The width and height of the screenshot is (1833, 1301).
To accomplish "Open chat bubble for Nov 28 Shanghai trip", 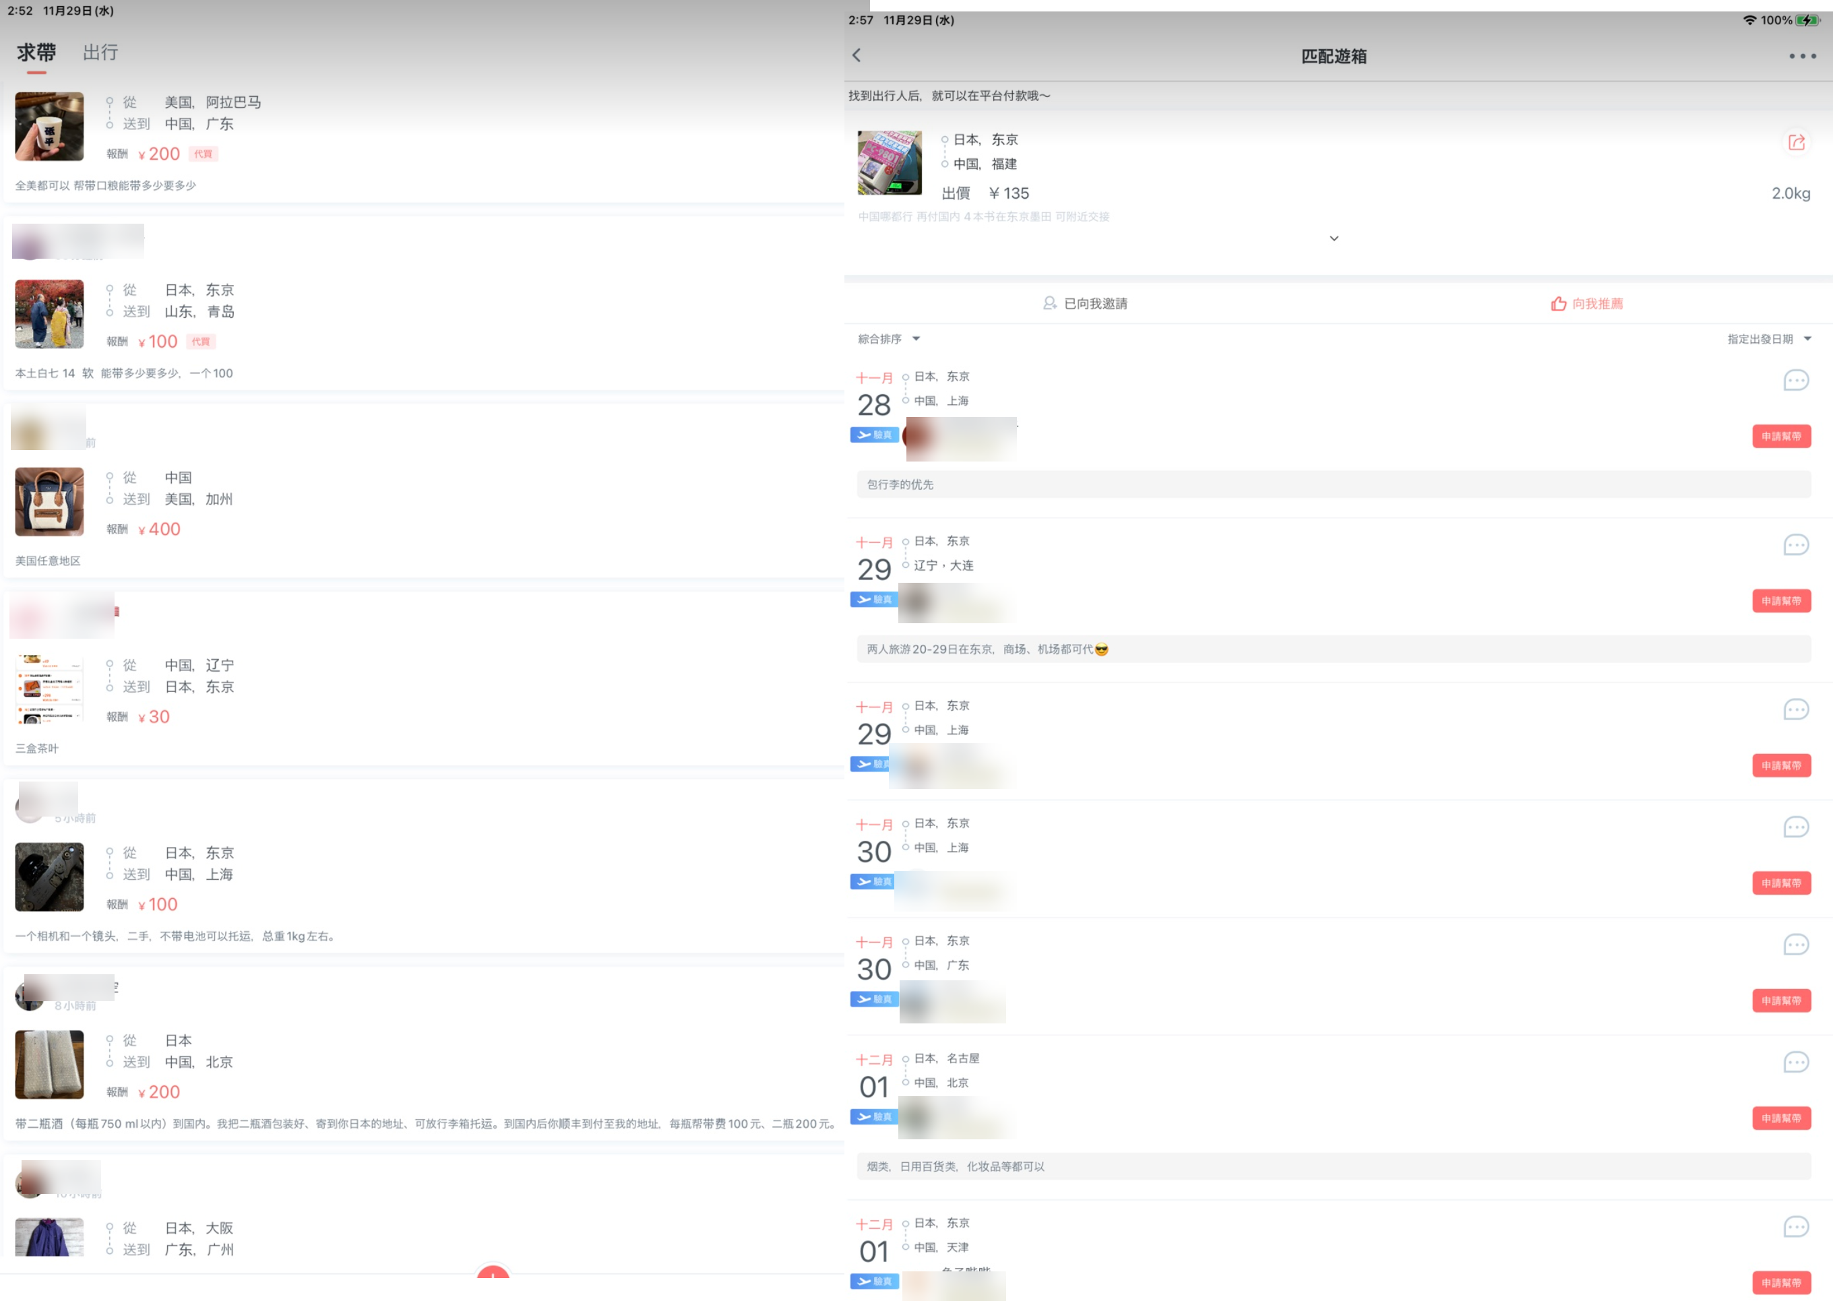I will click(1795, 381).
